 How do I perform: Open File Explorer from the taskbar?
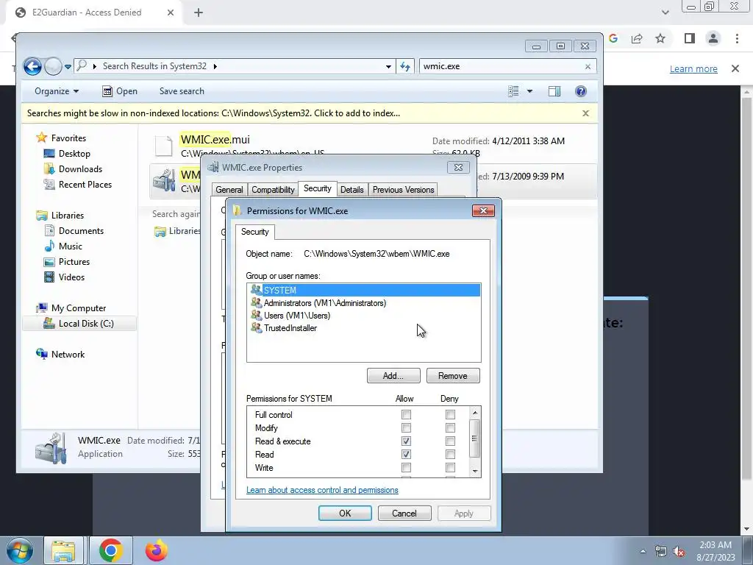(x=63, y=550)
